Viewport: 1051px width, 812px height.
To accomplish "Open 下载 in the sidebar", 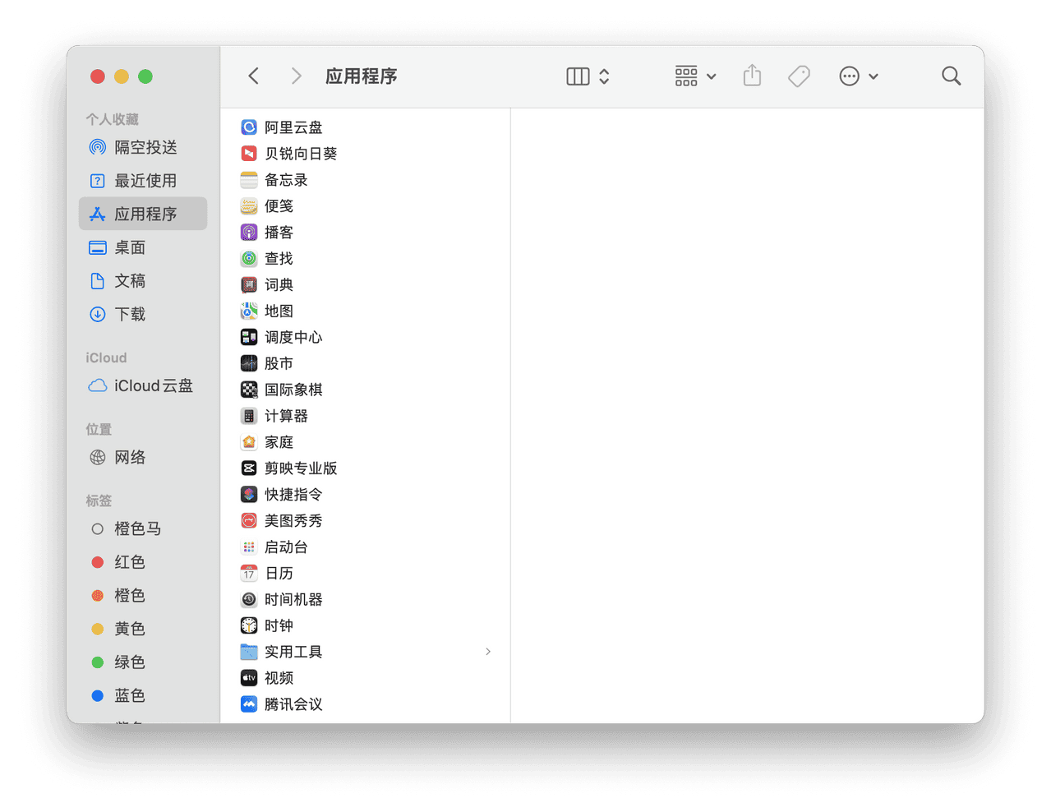I will [130, 314].
